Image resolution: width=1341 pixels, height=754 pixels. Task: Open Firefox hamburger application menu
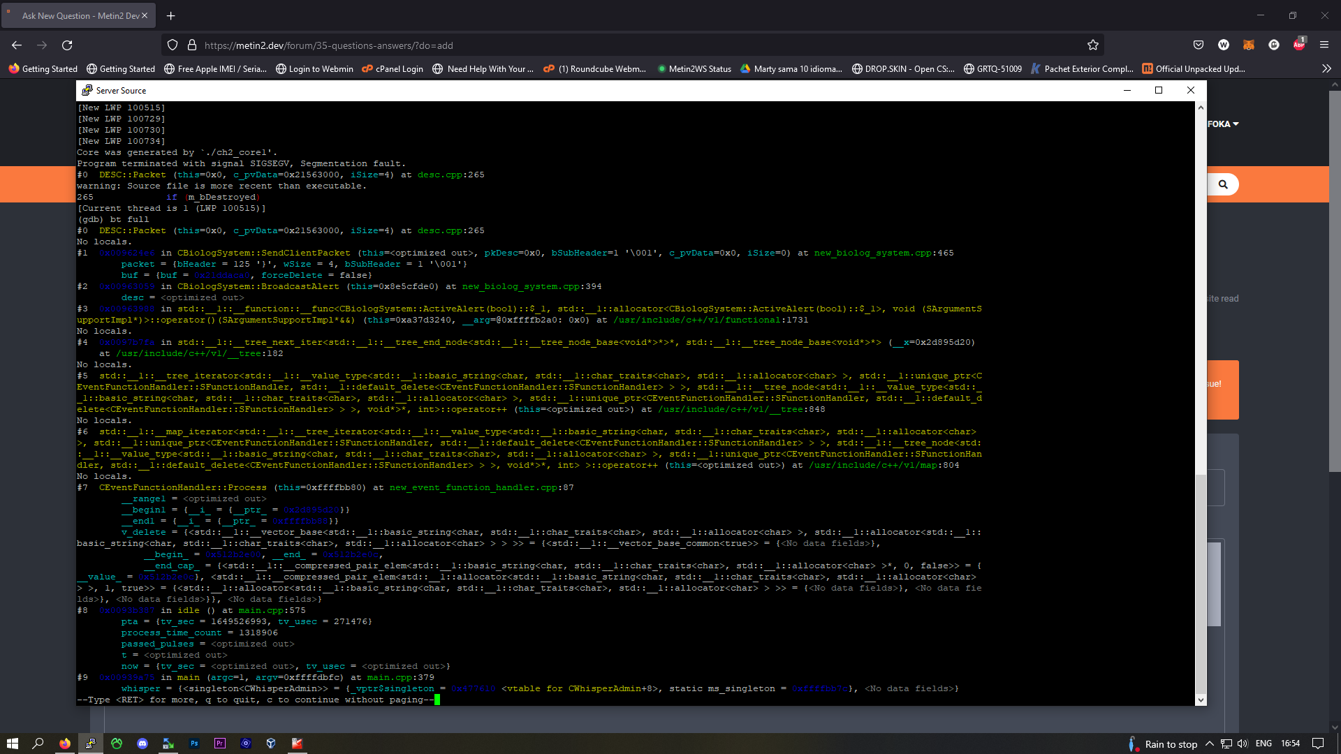1324,45
